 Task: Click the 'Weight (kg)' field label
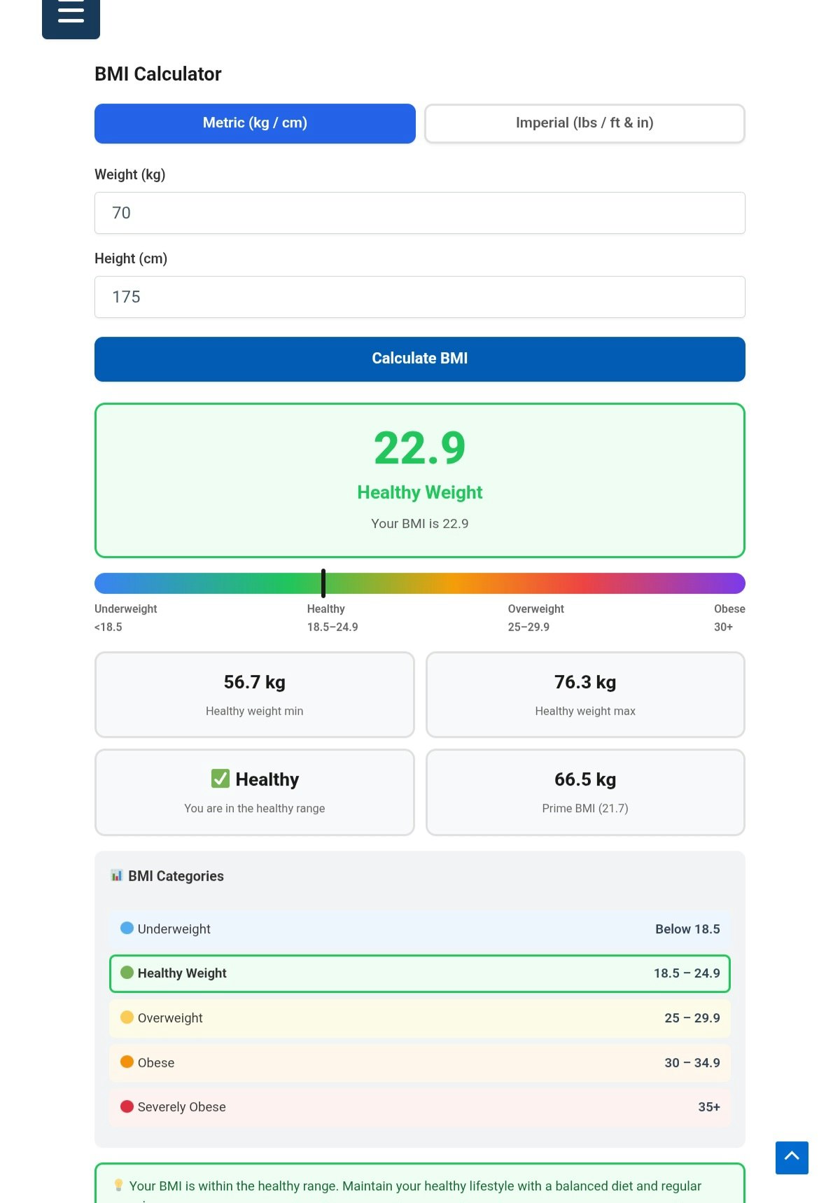pos(130,175)
